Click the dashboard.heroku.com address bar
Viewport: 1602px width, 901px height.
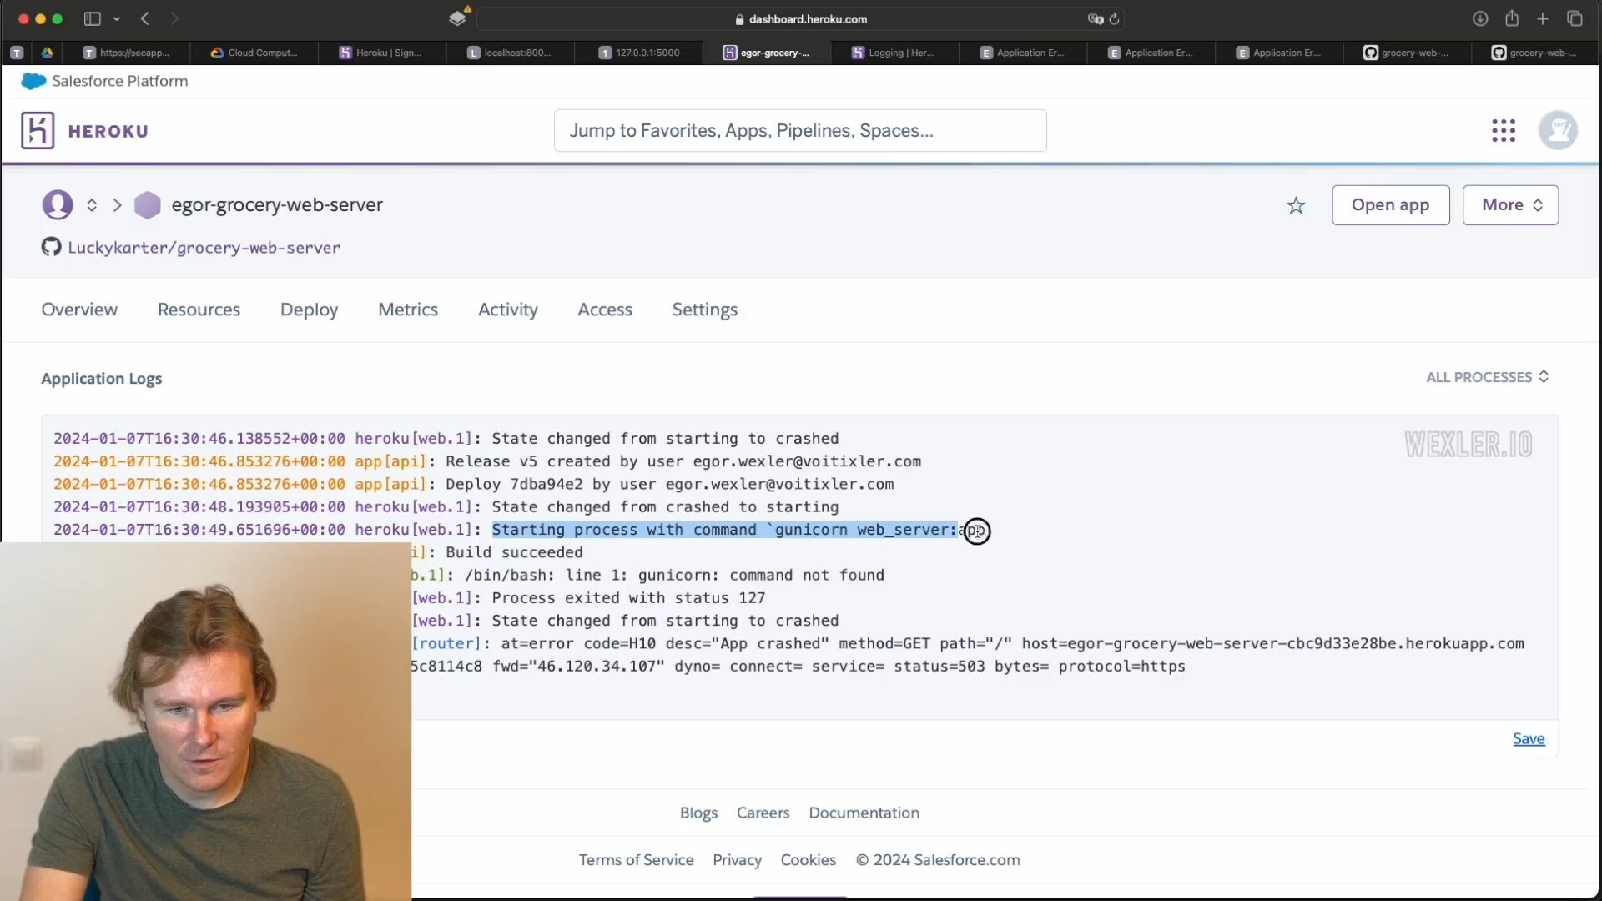[800, 19]
